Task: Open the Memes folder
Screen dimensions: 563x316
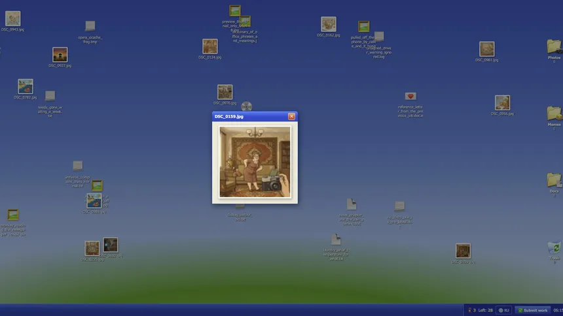Action: click(x=554, y=114)
